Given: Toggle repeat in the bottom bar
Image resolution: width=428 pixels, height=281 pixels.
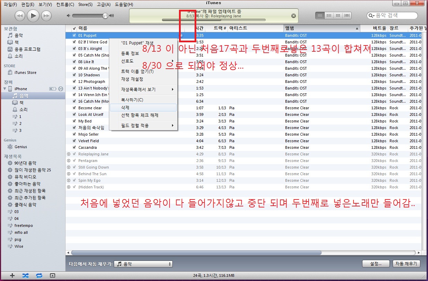Looking at the screenshot, I should pos(39,275).
